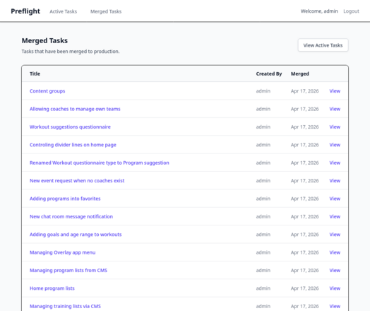Open Controling divider lines on home page

coord(73,145)
